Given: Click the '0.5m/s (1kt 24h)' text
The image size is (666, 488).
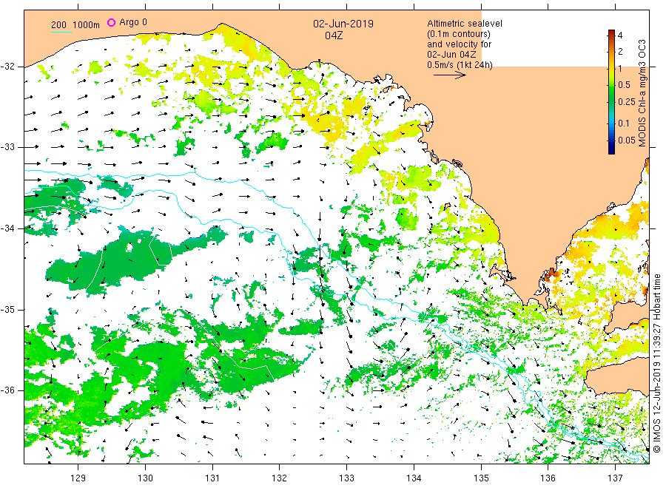Looking at the screenshot, I should 460,65.
